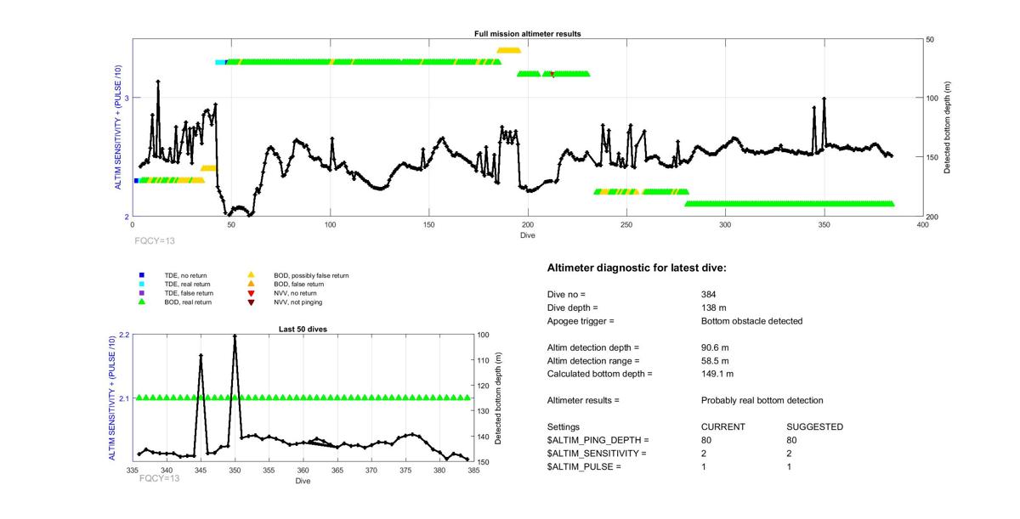Viewport: 1020px width, 519px height.
Task: Click the "Probably real bottom detection" result text
Action: (762, 400)
